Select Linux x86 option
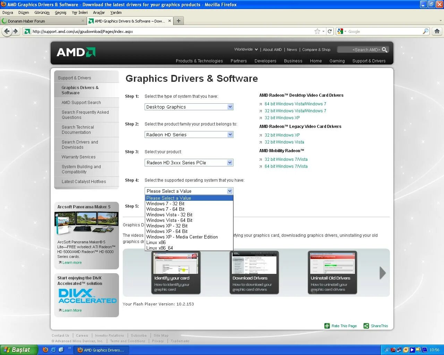The width and height of the screenshot is (444, 355). pyautogui.click(x=189, y=242)
